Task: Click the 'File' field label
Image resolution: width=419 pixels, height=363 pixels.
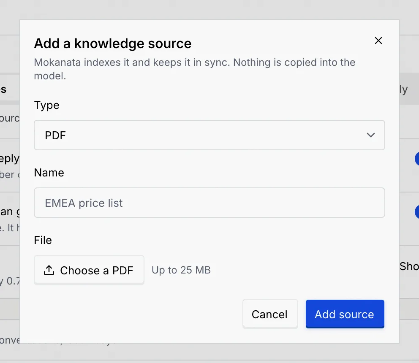Action: tap(43, 240)
